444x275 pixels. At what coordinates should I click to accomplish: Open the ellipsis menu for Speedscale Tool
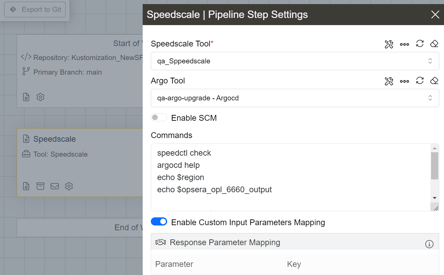click(x=404, y=44)
